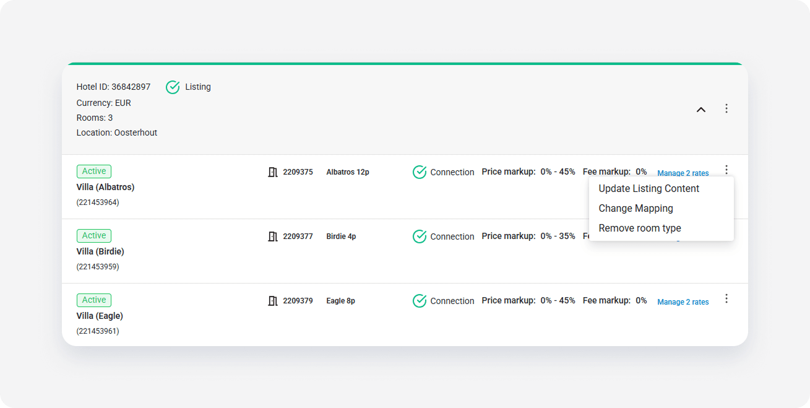Click the door icon beside 2209377
Viewport: 810px width, 408px height.
[273, 237]
